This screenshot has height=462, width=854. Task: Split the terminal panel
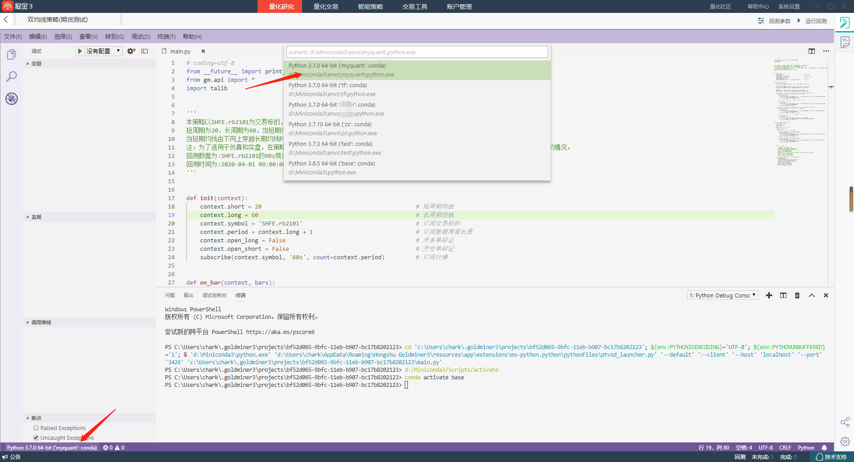click(x=783, y=295)
